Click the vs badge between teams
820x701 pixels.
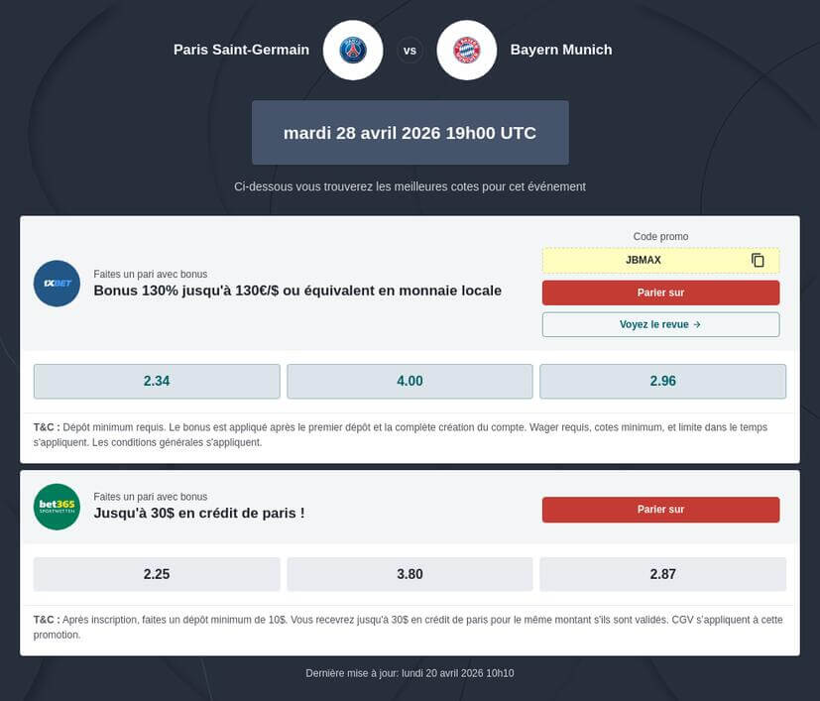(410, 50)
